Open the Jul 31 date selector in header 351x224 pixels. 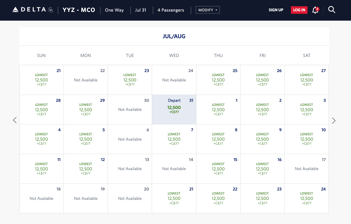tap(141, 10)
